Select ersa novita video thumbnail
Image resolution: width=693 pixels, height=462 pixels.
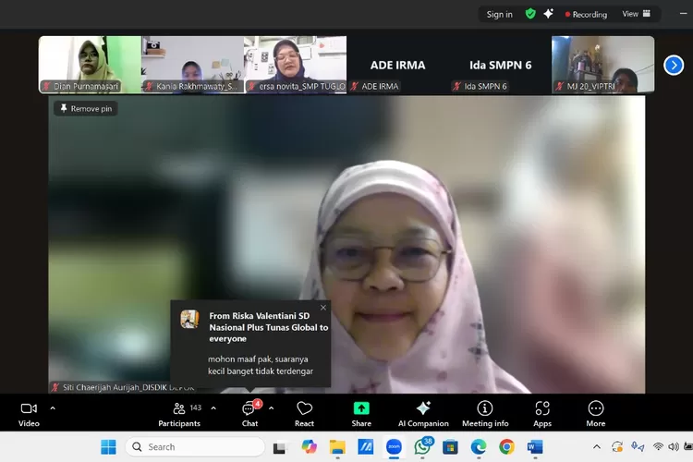[296, 65]
